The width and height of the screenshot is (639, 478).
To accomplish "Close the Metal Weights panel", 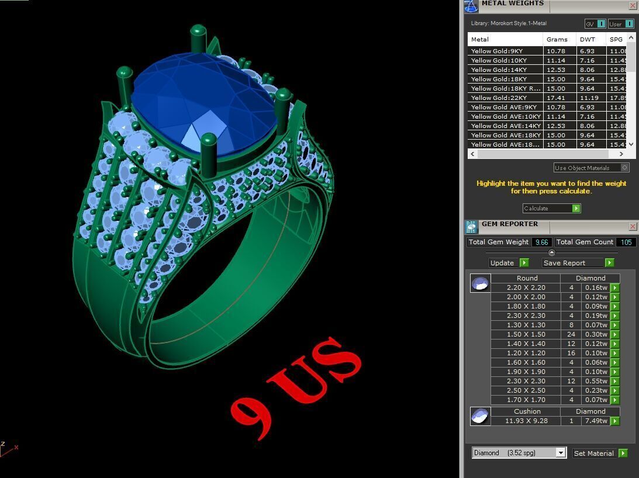I will pyautogui.click(x=633, y=6).
